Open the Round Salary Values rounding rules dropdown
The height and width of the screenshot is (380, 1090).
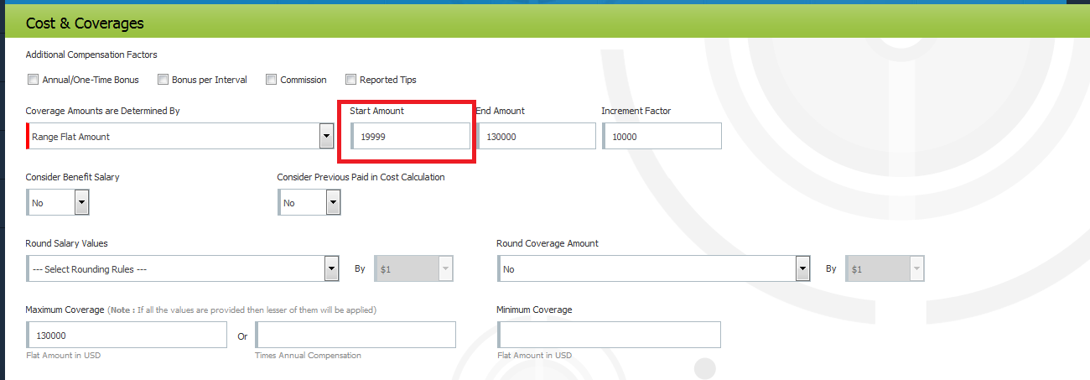coord(331,269)
